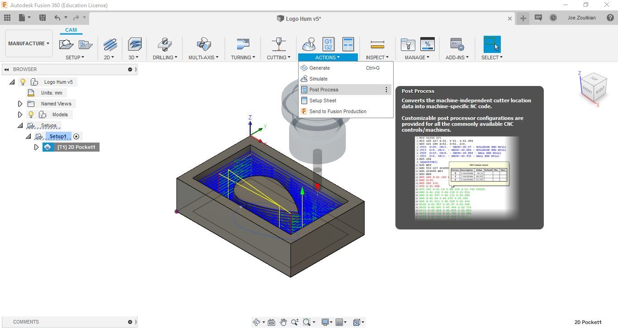Toggle the Setup1 activate radio button
Screen dimensions: 618x329
click(76, 136)
